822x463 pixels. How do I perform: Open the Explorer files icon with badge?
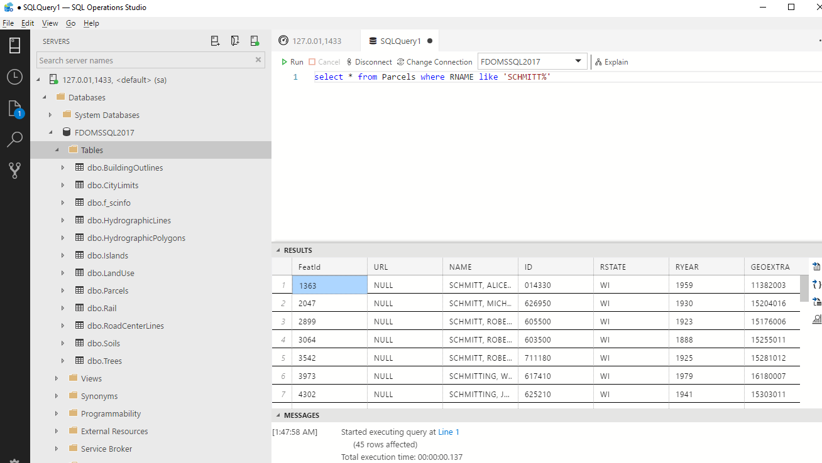point(15,109)
